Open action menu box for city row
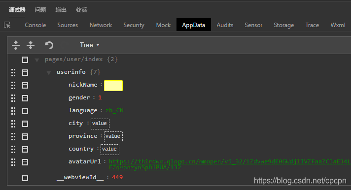Image resolution: width=351 pixels, height=190 pixels. (25, 124)
